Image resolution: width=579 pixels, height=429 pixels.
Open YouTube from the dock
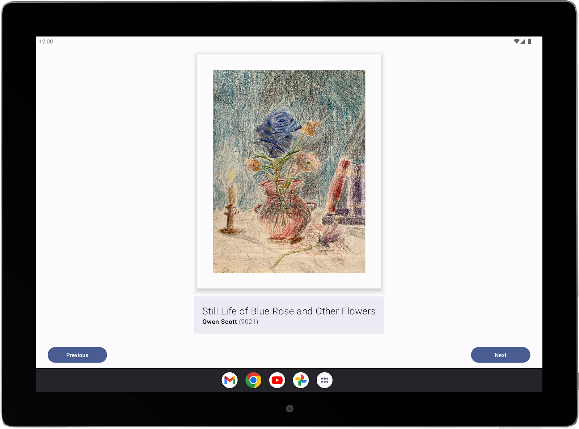[277, 380]
